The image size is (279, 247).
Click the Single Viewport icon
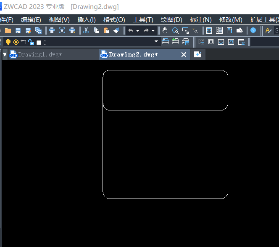tap(211, 42)
